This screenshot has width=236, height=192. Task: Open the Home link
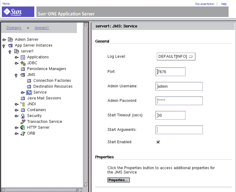click(6, 4)
